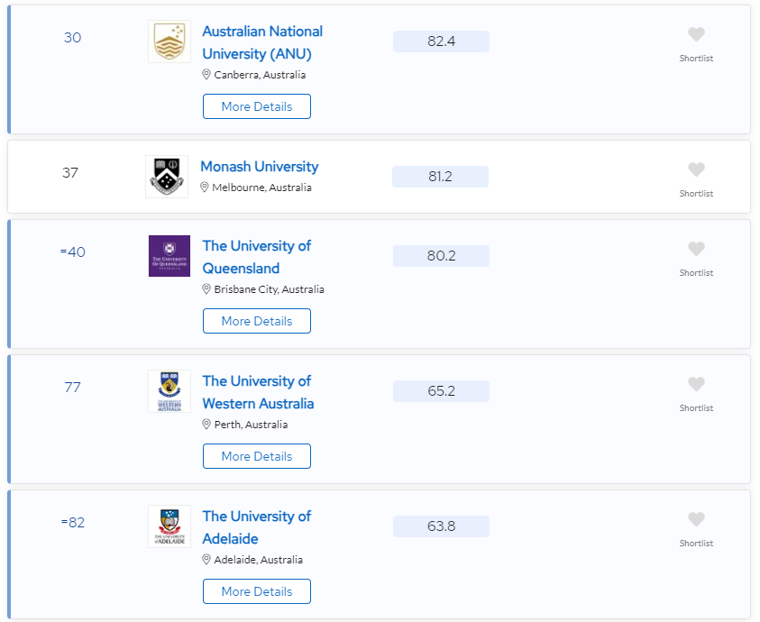Open The University of Adelaide link
760x622 pixels.
pos(256,527)
